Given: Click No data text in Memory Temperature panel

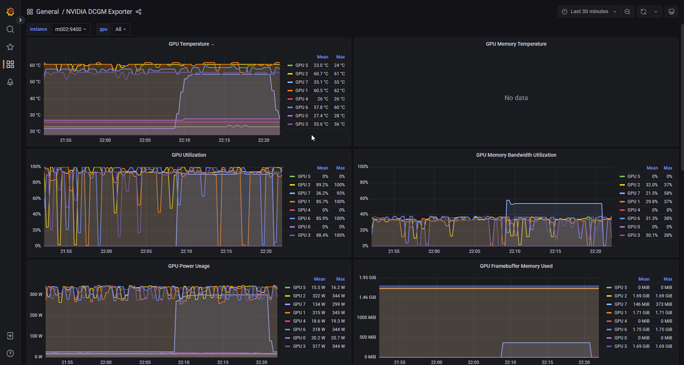Looking at the screenshot, I should [x=516, y=98].
